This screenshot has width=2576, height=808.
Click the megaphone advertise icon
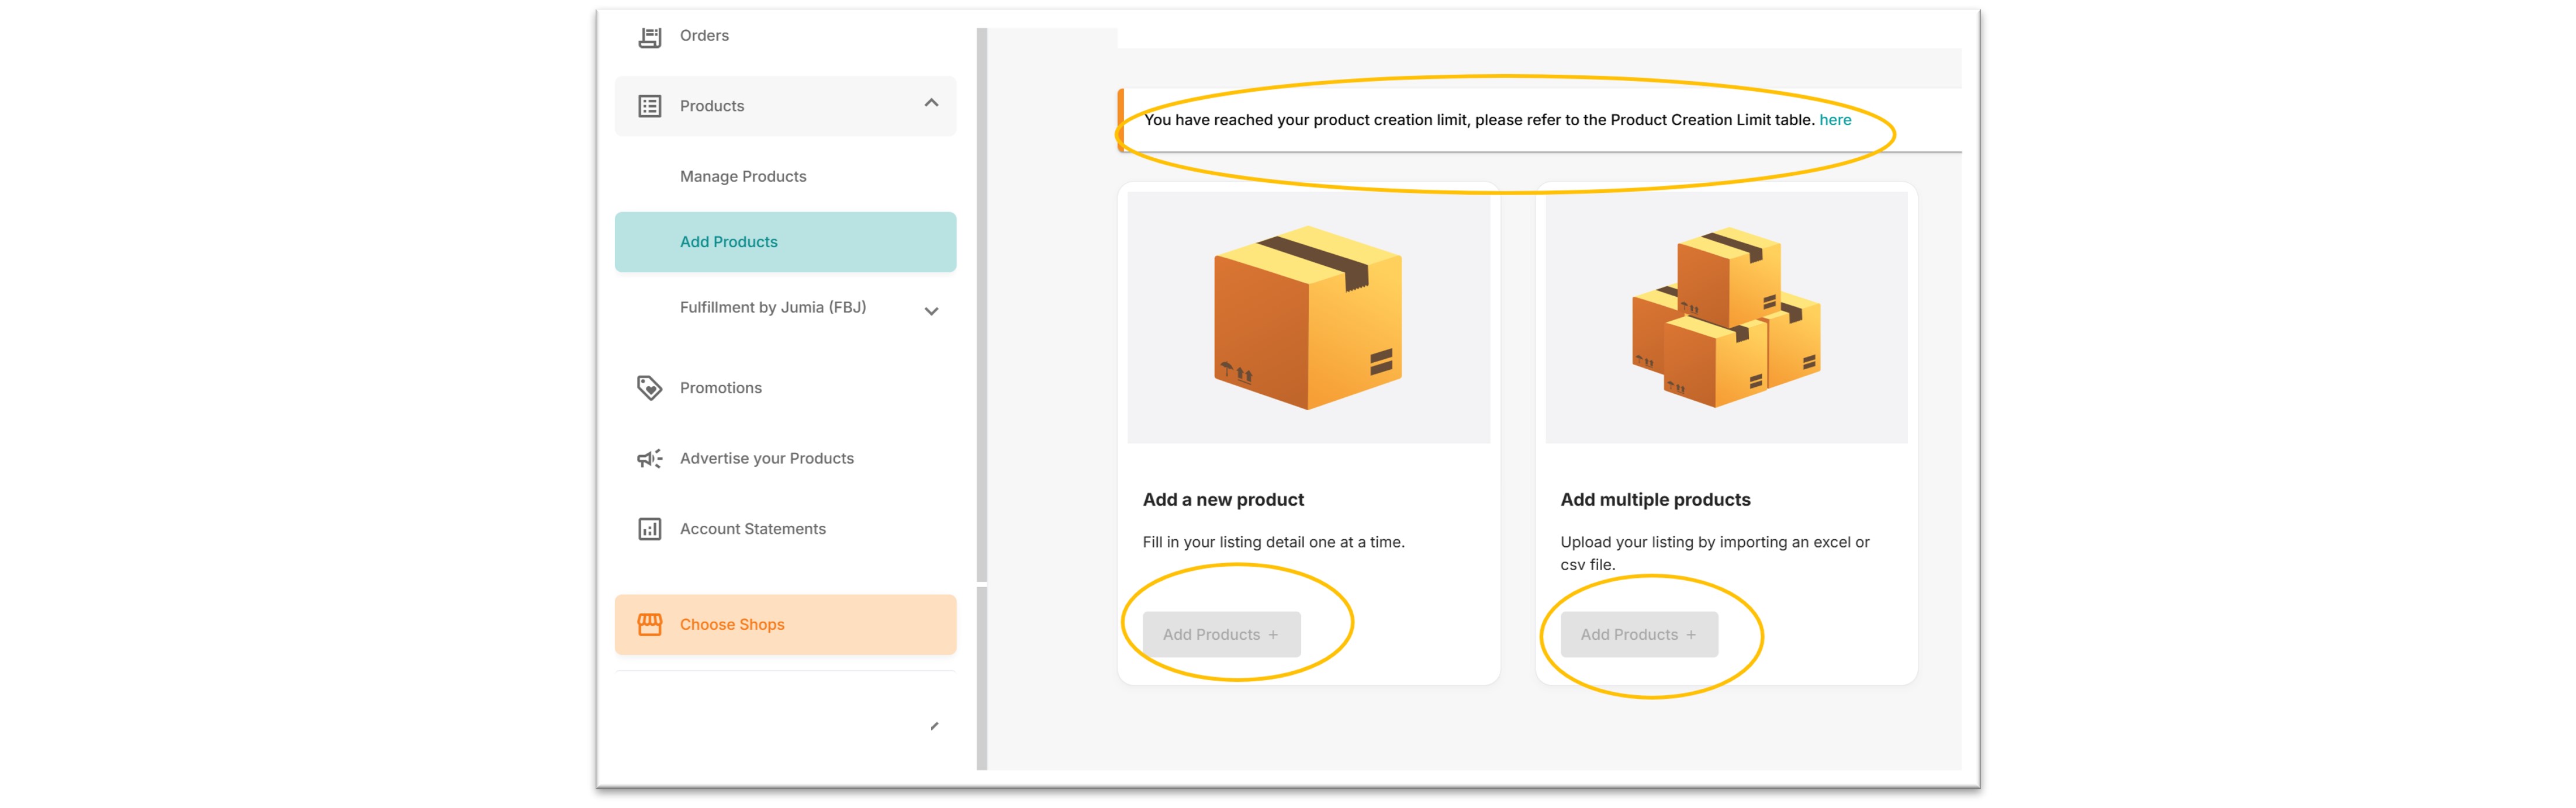pos(649,459)
